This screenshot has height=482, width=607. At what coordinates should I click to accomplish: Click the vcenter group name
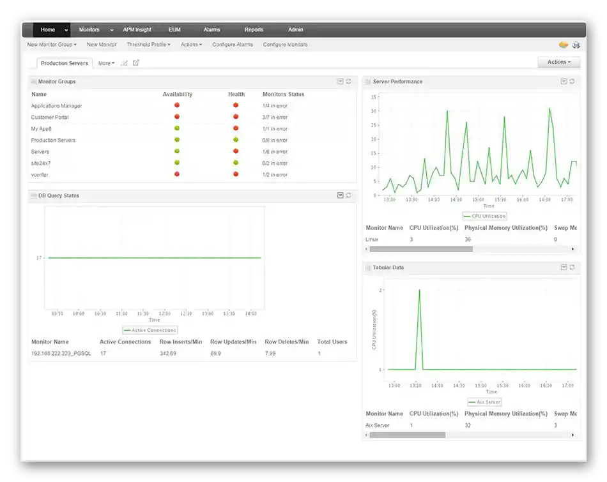click(40, 175)
